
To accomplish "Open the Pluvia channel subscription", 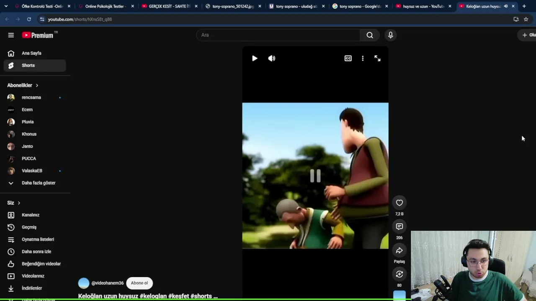I will pyautogui.click(x=35, y=122).
